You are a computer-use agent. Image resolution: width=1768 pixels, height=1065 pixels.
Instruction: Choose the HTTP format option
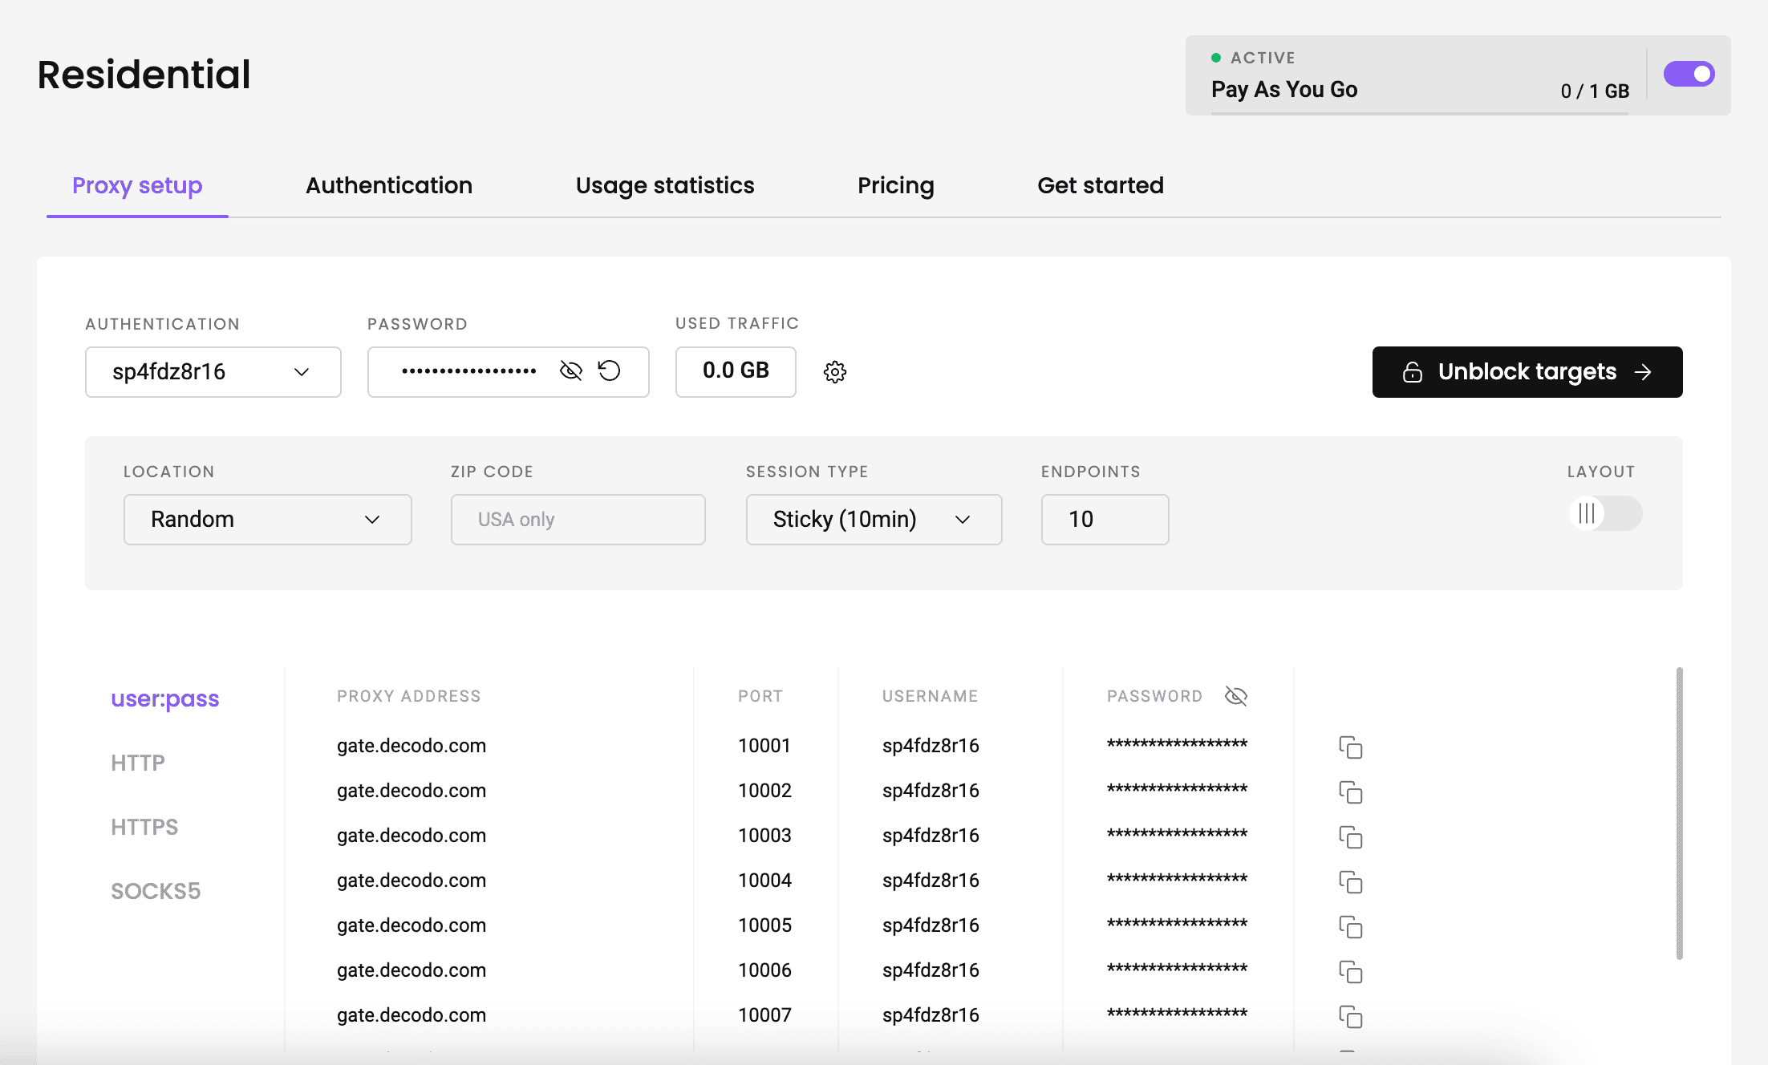(138, 763)
